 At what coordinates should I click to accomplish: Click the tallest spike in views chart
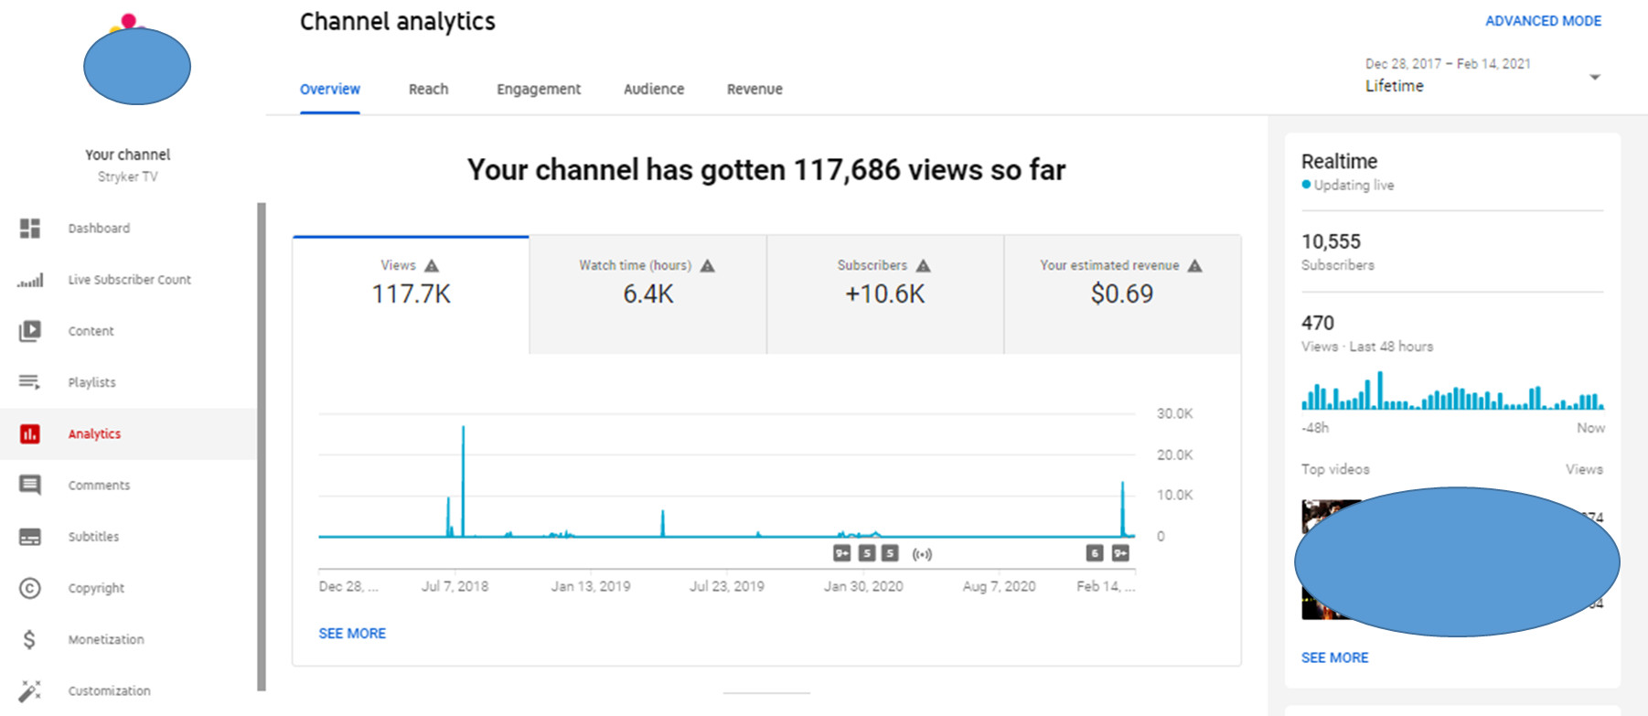pos(463,480)
